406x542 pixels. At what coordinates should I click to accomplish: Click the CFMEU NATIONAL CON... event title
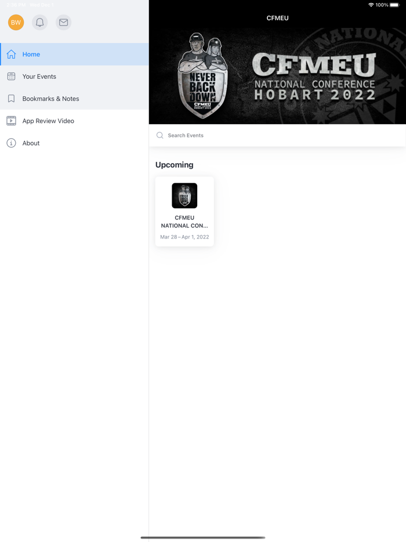tap(184, 222)
